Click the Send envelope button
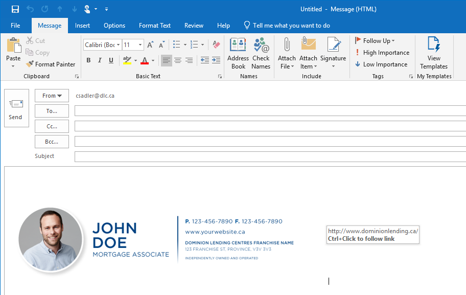466x295 pixels. pyautogui.click(x=16, y=108)
